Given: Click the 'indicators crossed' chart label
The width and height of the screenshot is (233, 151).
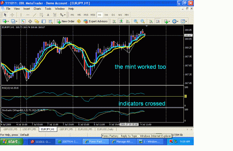Looking at the screenshot, I should (x=142, y=103).
